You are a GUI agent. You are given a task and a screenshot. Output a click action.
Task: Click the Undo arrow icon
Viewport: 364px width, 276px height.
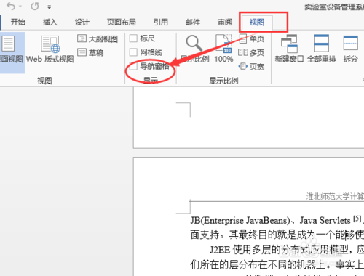click(11, 7)
